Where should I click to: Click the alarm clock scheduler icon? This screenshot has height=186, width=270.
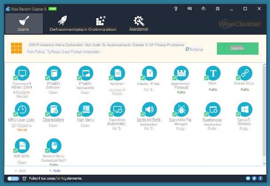tap(24, 179)
